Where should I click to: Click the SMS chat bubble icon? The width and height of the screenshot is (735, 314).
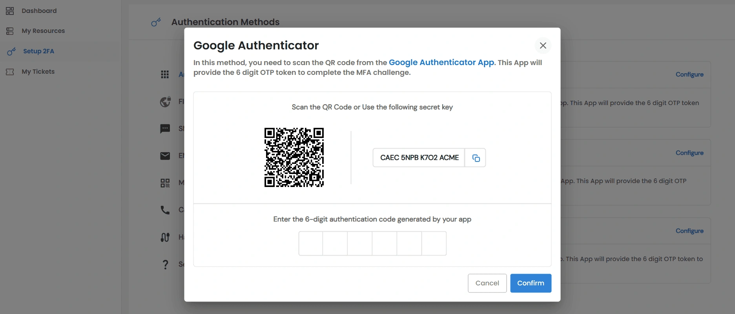[x=165, y=129]
